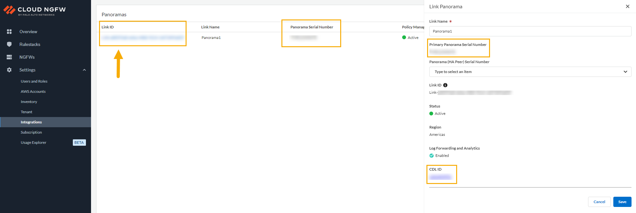Open Usage Explorer

(x=34, y=143)
